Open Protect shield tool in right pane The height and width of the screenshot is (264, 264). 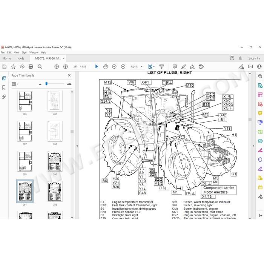[260, 160]
